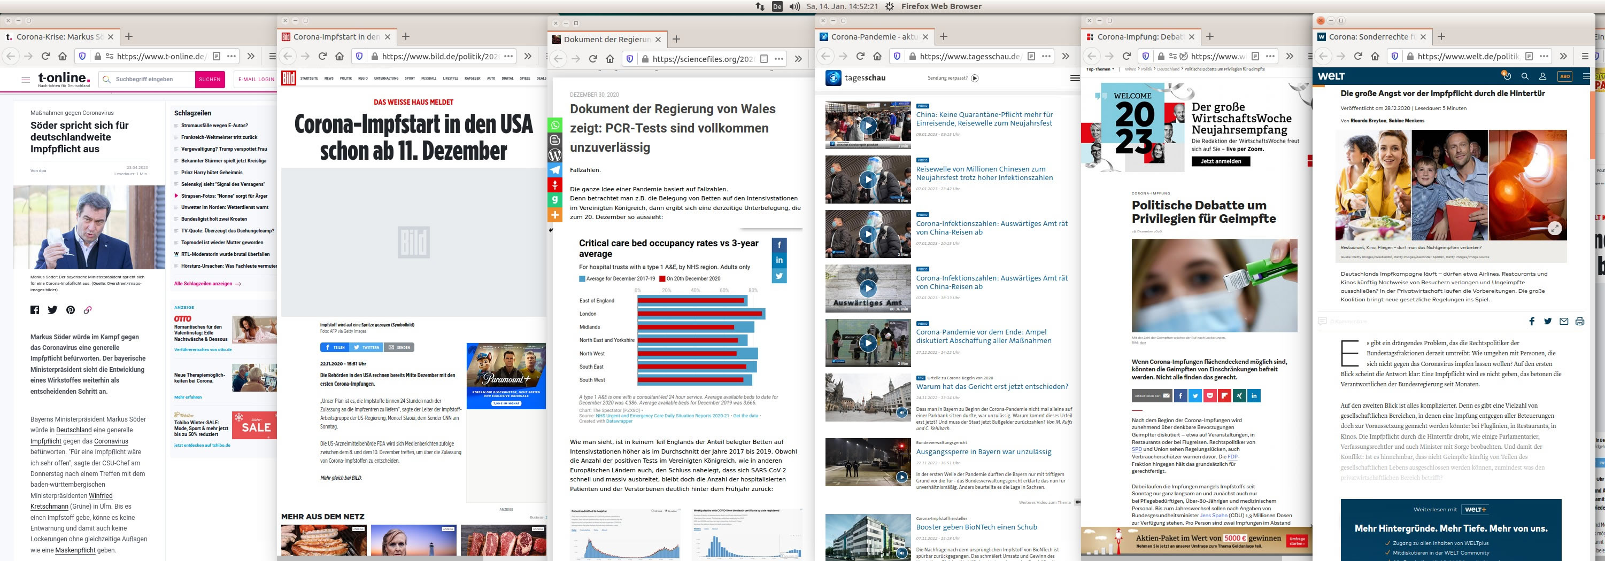Select the 'Corona-Krise: Markus Sö' tab

click(60, 37)
